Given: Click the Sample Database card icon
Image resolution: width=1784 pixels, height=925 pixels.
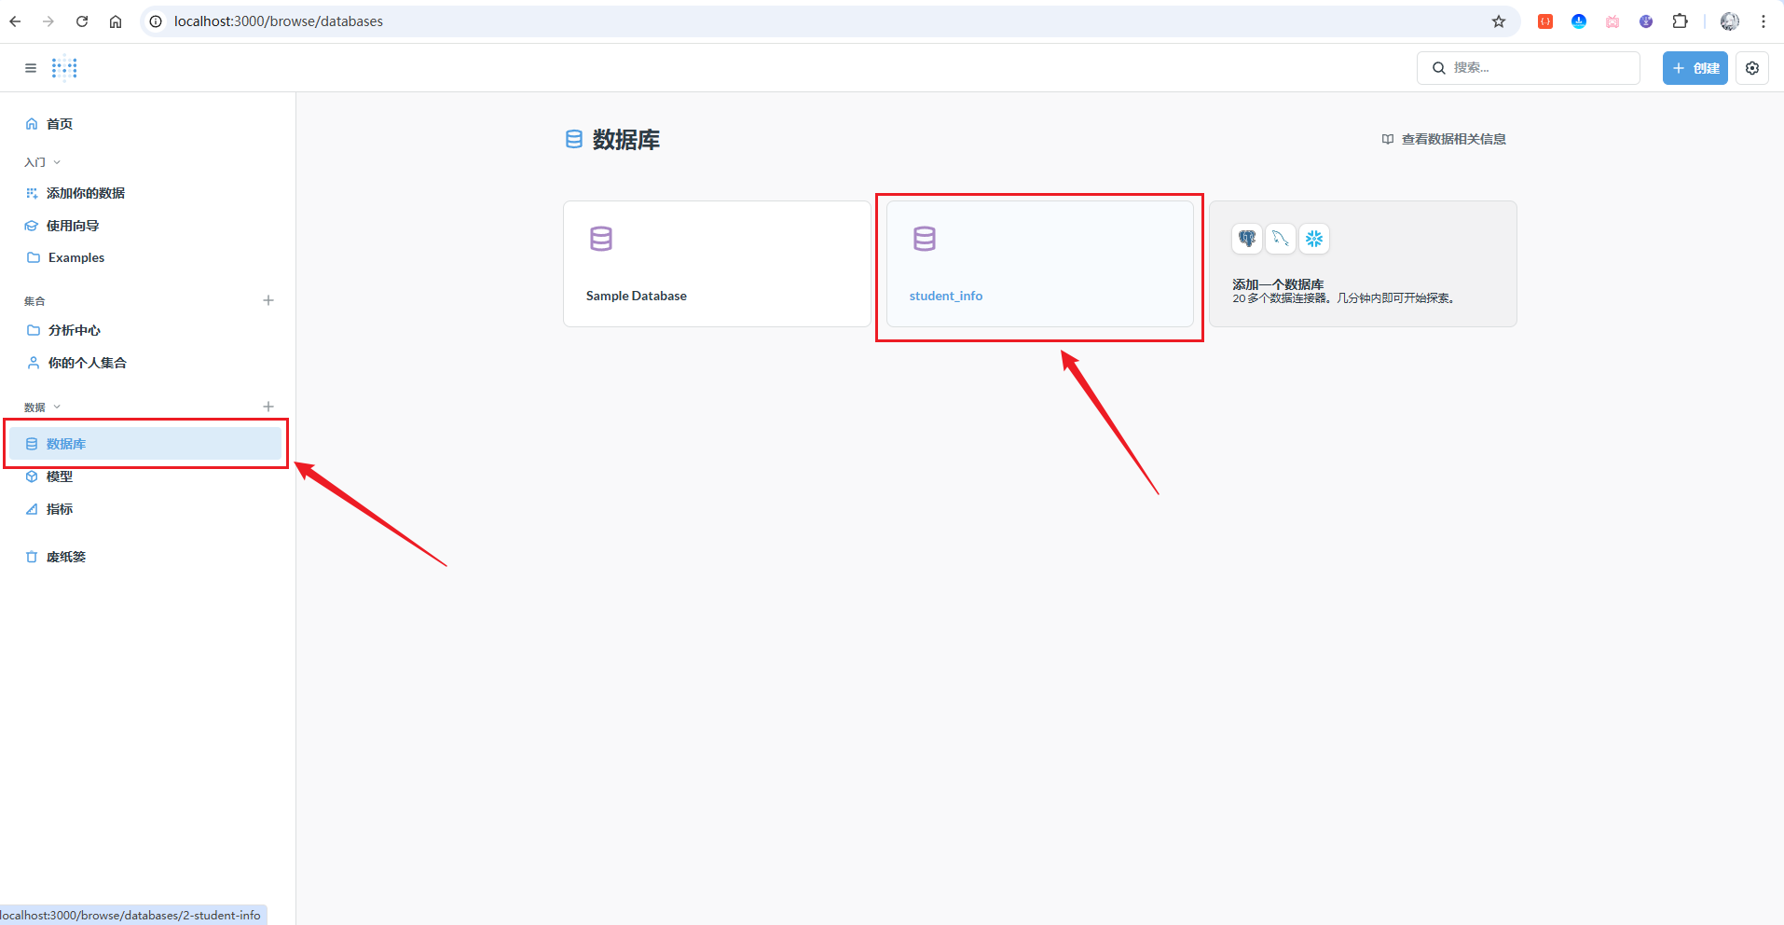Looking at the screenshot, I should pos(601,239).
